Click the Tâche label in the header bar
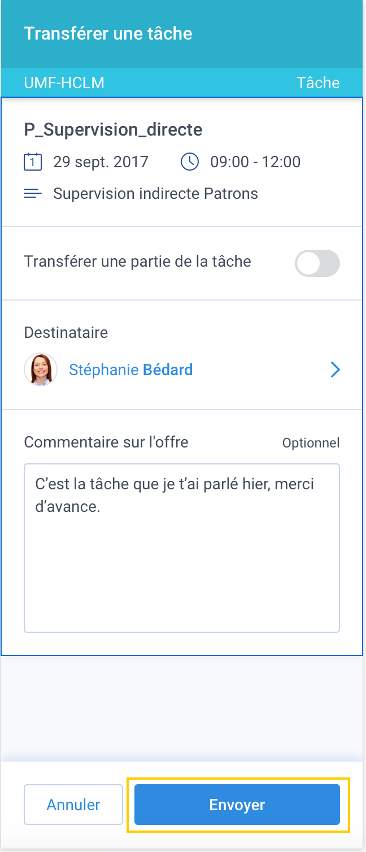This screenshot has height=852, width=366. click(x=319, y=82)
